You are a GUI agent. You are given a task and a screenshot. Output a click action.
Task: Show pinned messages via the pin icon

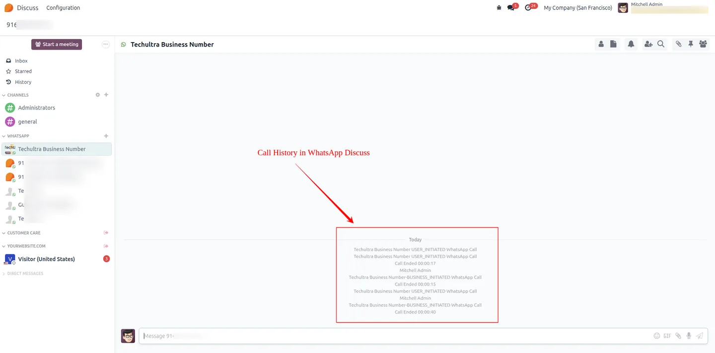691,44
